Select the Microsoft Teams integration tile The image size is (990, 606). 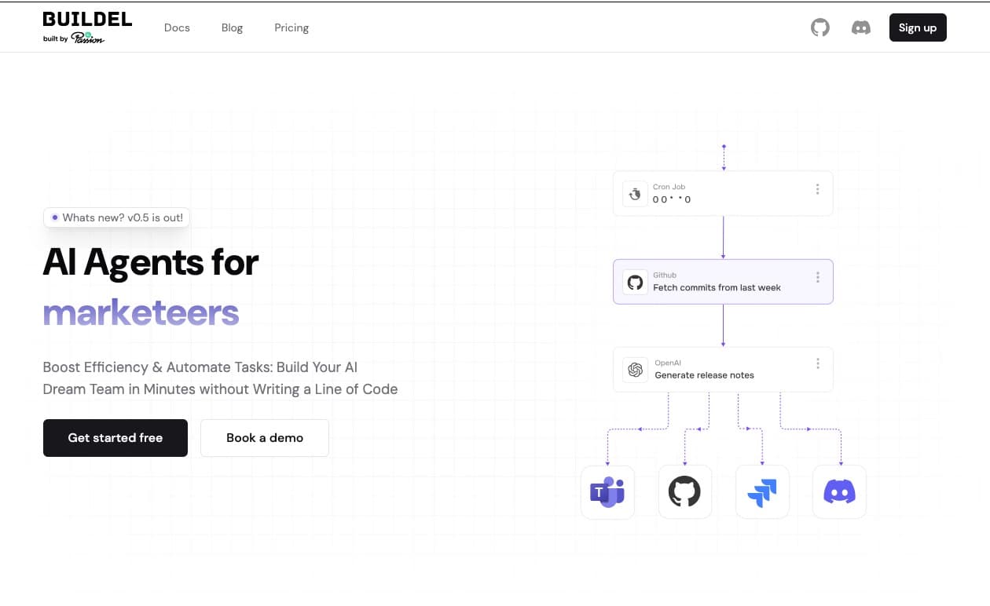pos(607,492)
